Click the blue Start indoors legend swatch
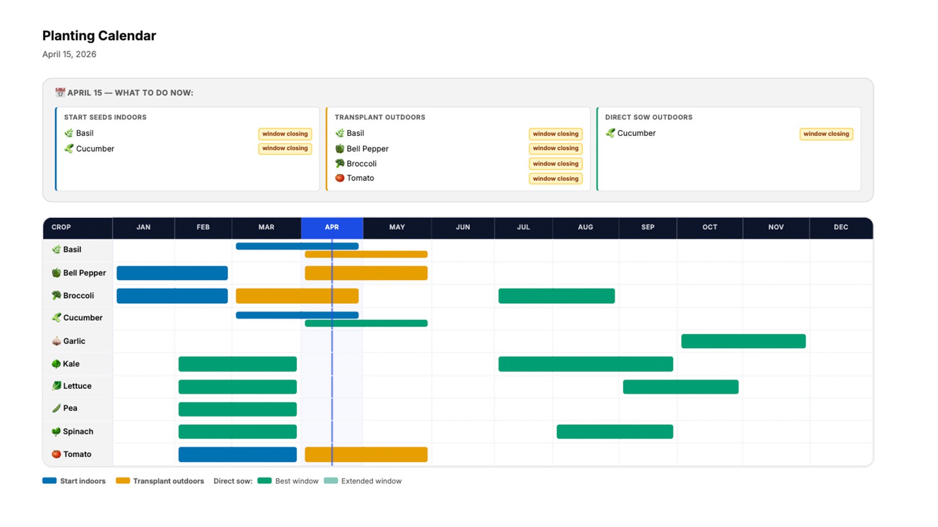Screen dimensions: 938x527 (x=50, y=481)
